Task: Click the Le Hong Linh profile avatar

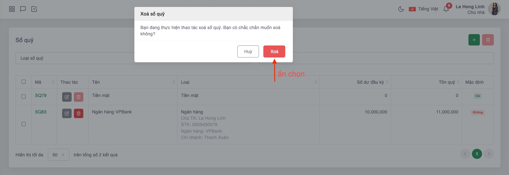Action: pos(494,9)
